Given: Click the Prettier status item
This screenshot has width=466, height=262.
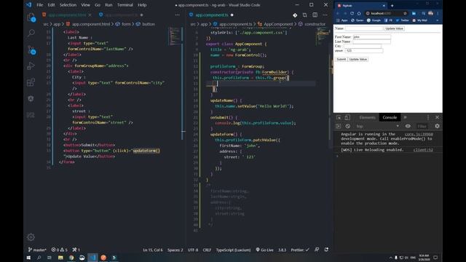Looking at the screenshot, I should tap(300, 250).
